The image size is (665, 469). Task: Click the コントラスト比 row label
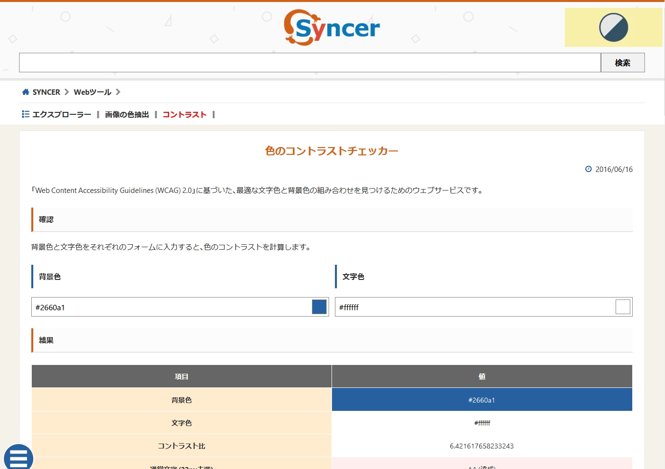[181, 446]
